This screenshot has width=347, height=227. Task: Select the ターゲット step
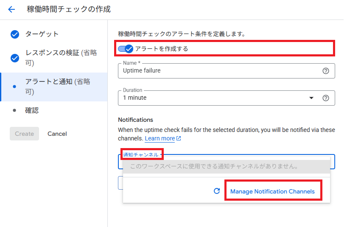42,34
